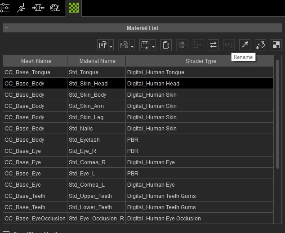The image size is (285, 233).
Task: Open the add material dropdown arrow
Action: [x=132, y=45]
